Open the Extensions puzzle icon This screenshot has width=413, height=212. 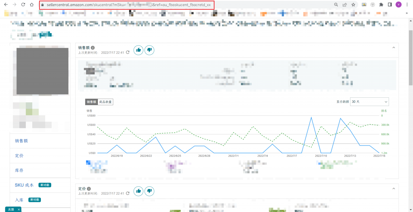[381, 5]
